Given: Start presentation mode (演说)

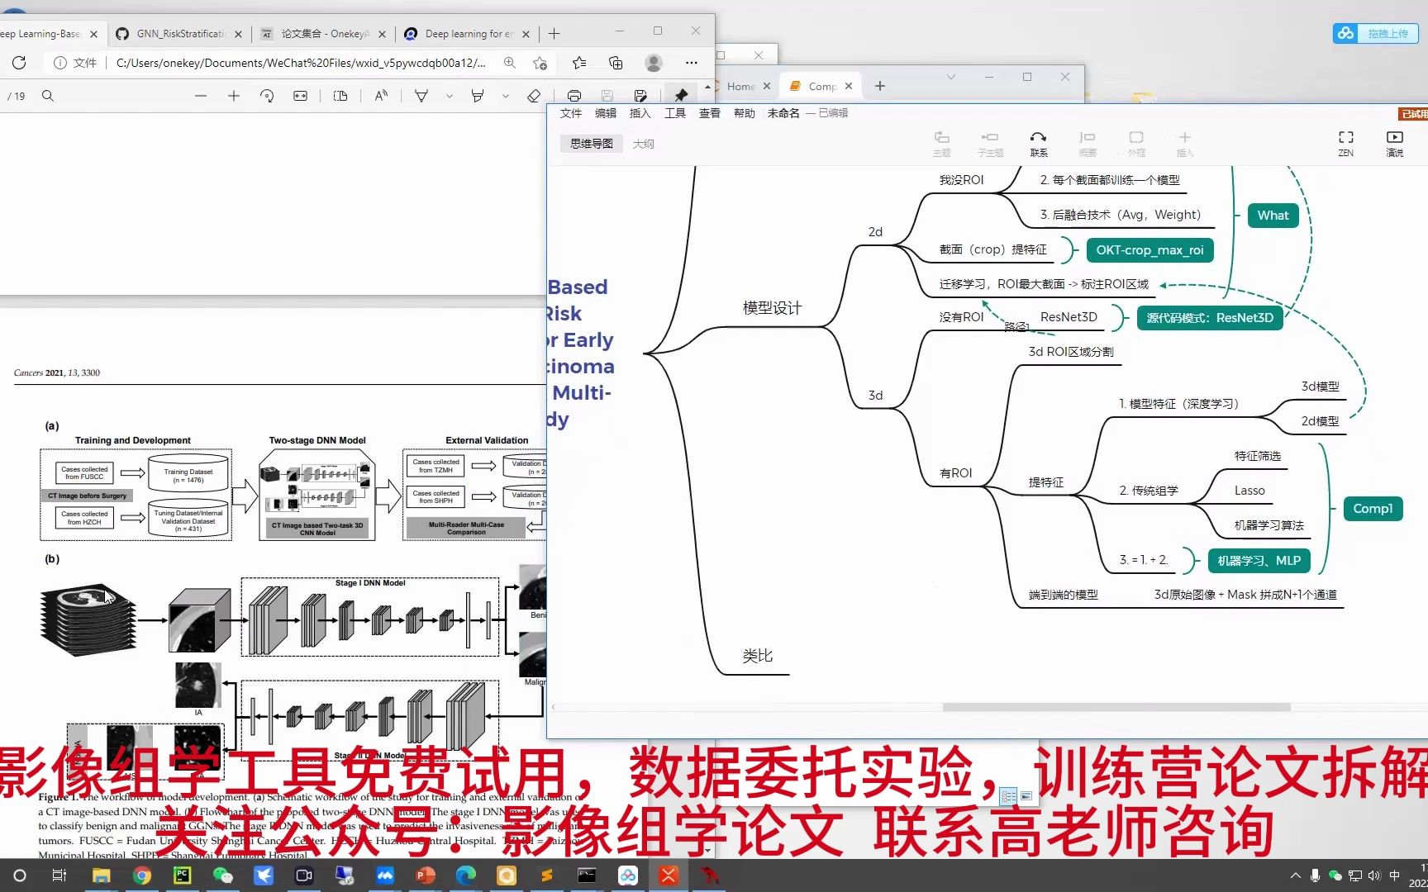Looking at the screenshot, I should coord(1395,142).
